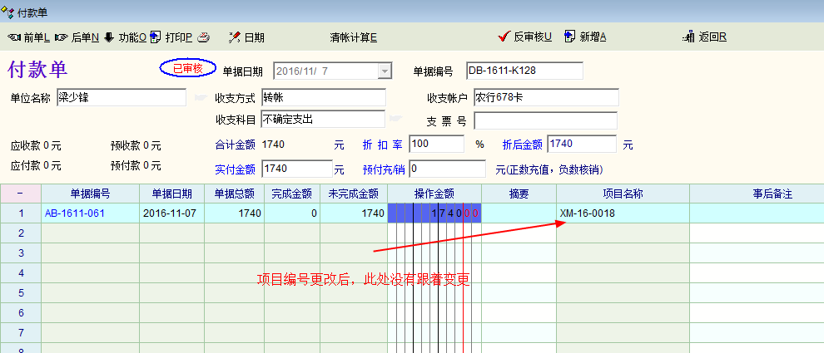The width and height of the screenshot is (824, 353).
Task: Select project name cell XM-16-0018
Action: [x=623, y=213]
